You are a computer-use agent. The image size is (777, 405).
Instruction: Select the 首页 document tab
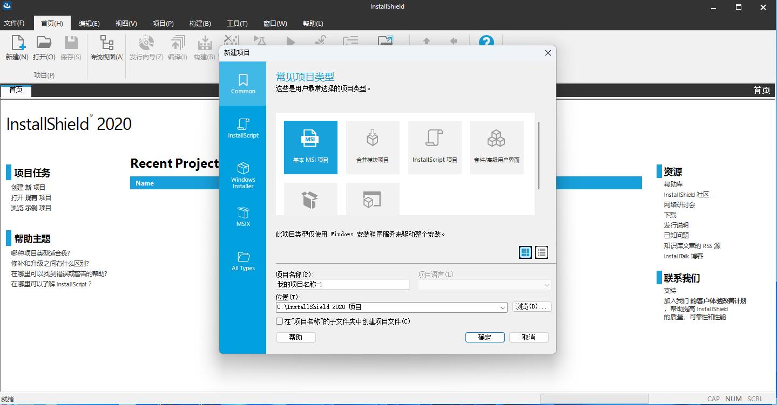[16, 90]
